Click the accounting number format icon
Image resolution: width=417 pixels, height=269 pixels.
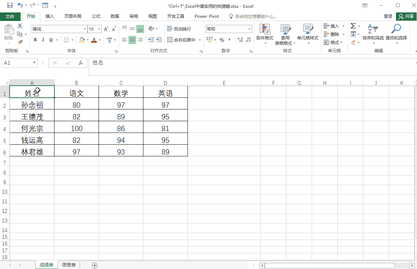click(210, 40)
